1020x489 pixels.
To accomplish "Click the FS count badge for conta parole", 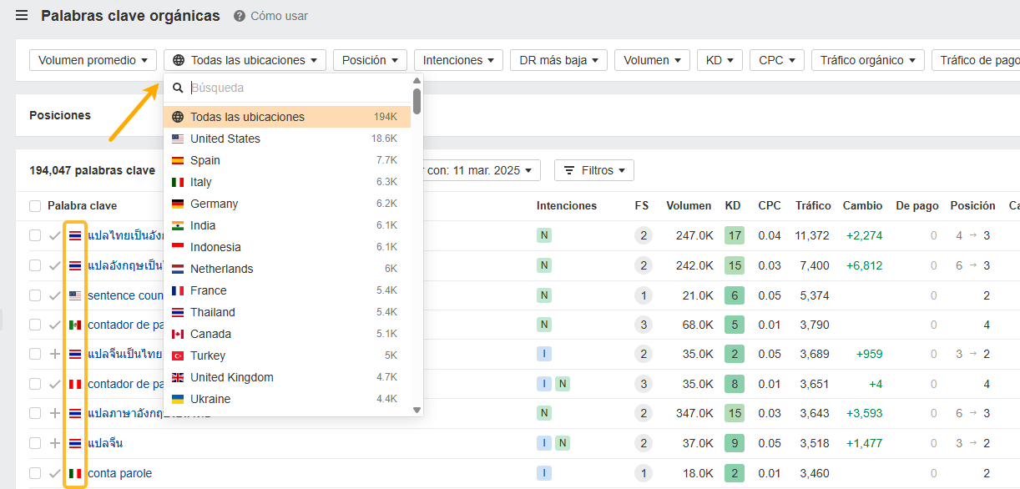I will (x=642, y=473).
